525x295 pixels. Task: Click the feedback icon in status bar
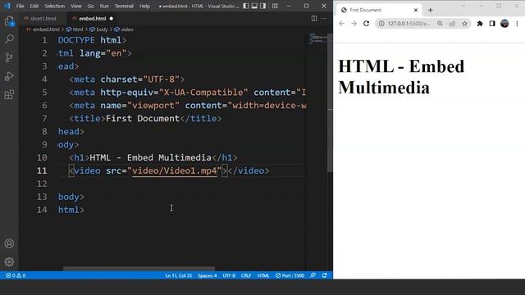(313, 275)
